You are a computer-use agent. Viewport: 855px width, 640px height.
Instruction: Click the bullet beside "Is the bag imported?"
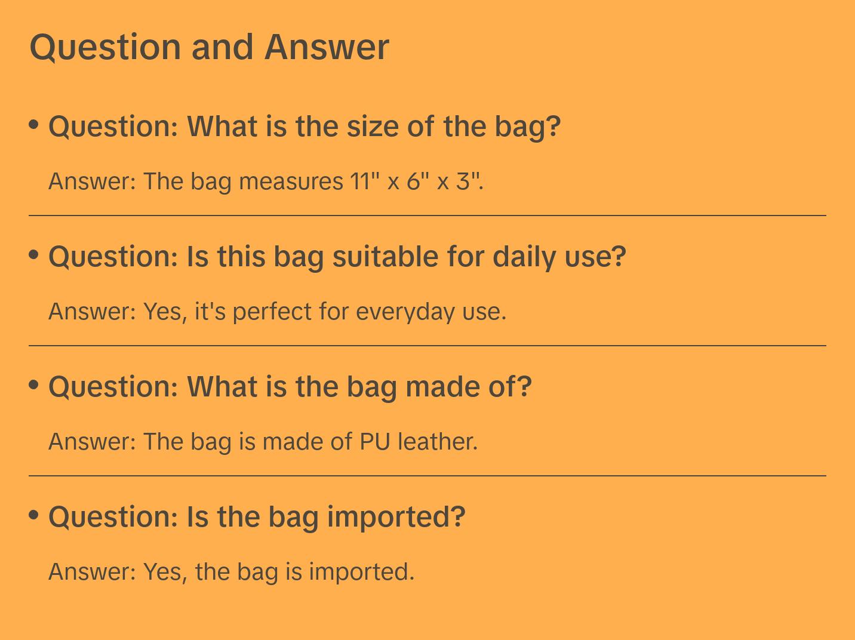tap(34, 515)
